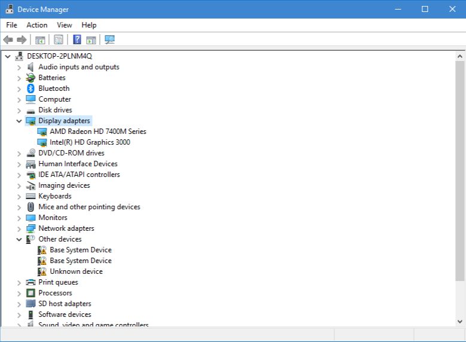Screen dimensions: 466x342
Task: Select the Display adapters label
Action: 64,121
